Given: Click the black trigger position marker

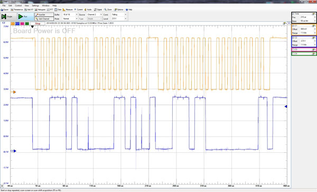Looking at the screenshot, I should pyautogui.click(x=32, y=26).
